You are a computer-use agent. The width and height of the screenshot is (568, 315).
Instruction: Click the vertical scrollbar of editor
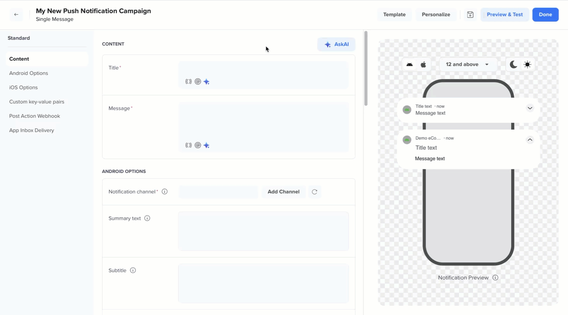(366, 68)
